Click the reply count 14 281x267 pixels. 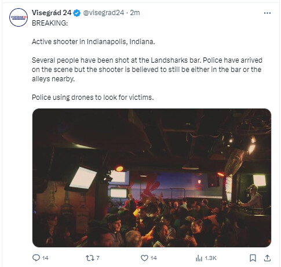pyautogui.click(x=45, y=258)
